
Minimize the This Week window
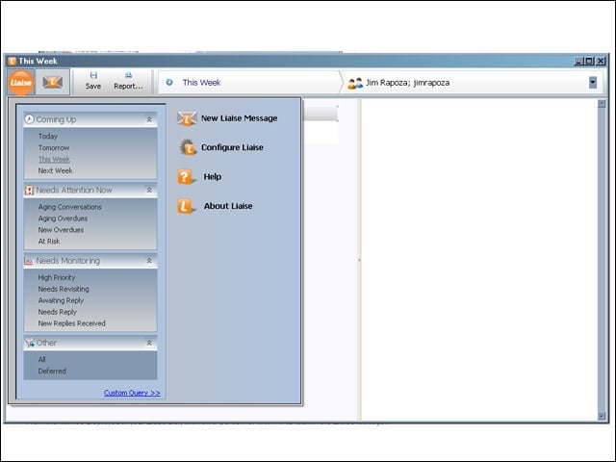pos(579,61)
